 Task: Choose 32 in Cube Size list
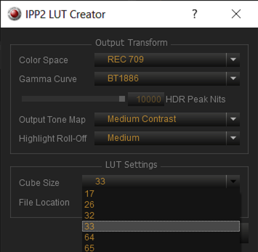(x=161, y=215)
